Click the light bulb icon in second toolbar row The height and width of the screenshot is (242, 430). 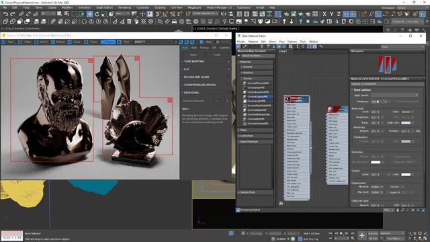point(224,21)
